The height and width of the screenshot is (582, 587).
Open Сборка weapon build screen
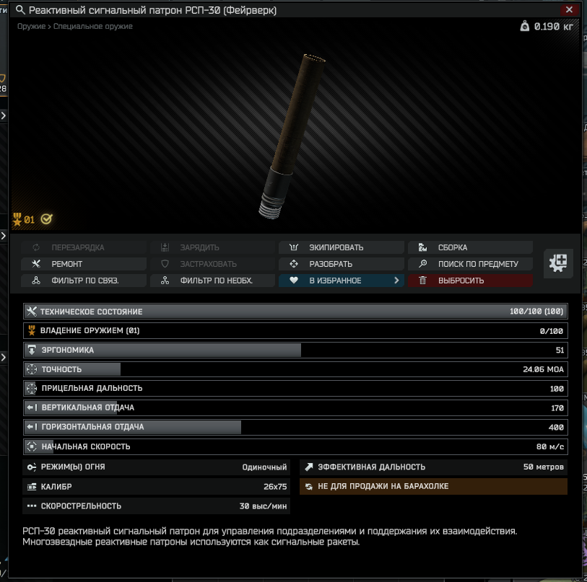point(470,247)
